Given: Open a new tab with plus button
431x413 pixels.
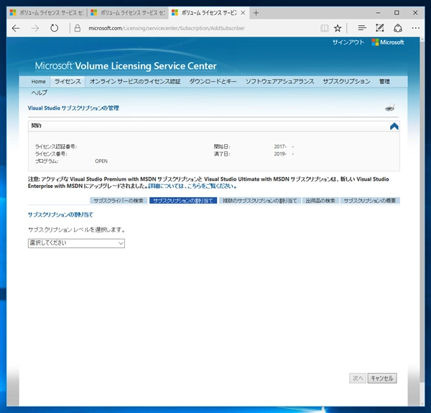Looking at the screenshot, I should click(256, 13).
